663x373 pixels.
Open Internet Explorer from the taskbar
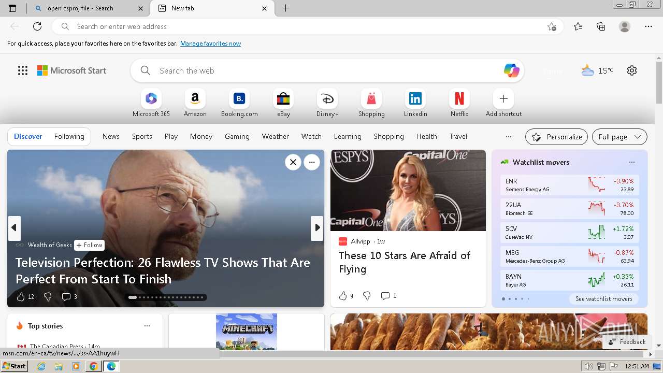point(41,366)
